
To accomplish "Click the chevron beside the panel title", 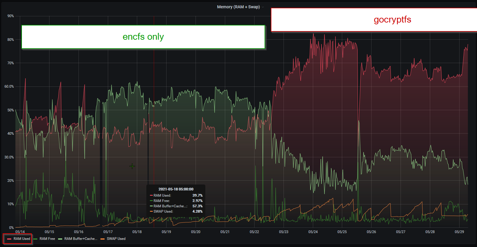I will point(263,7).
